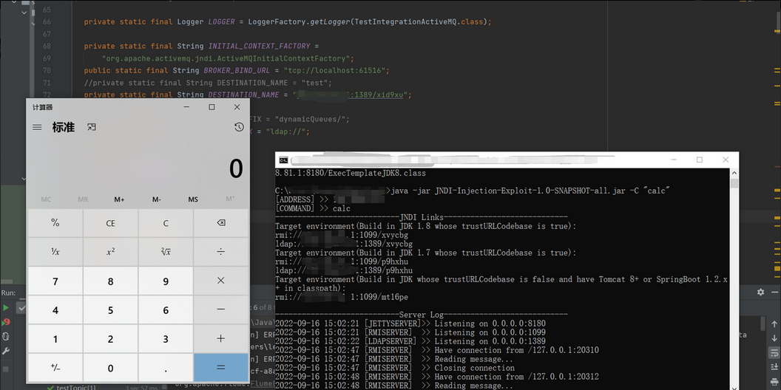This screenshot has width=781, height=390.
Task: Toggle Calculator keep-on-top mode icon
Action: [x=91, y=127]
